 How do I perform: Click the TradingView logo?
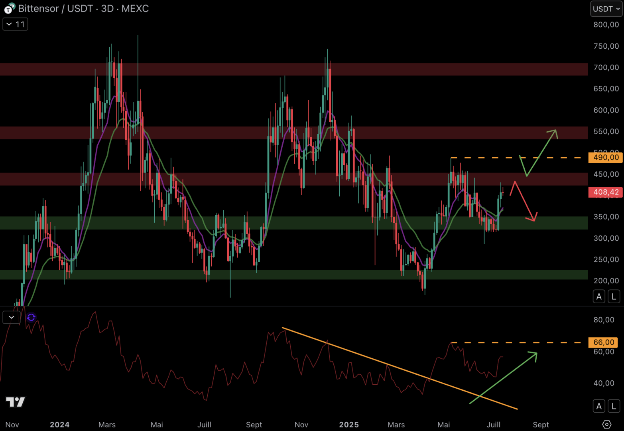pyautogui.click(x=16, y=402)
